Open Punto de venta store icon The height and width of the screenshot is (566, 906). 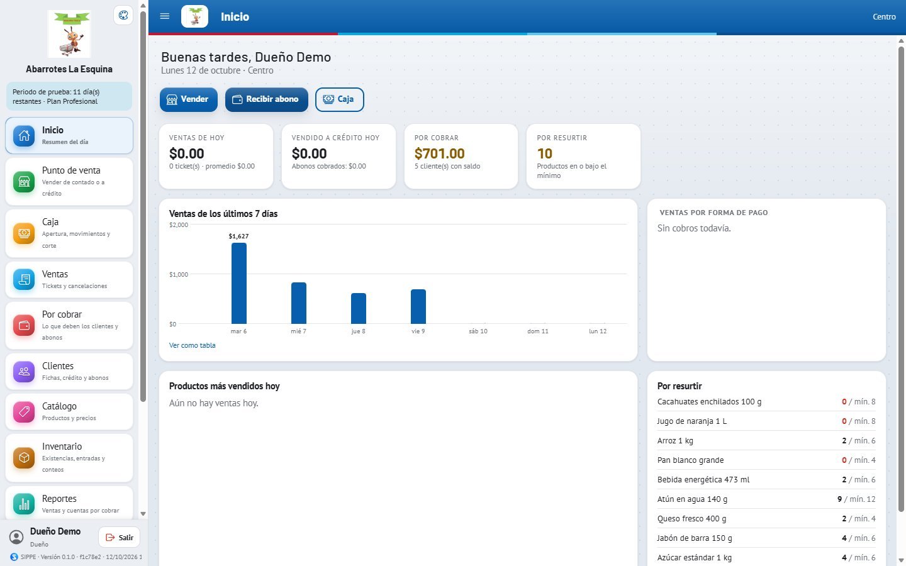[24, 182]
